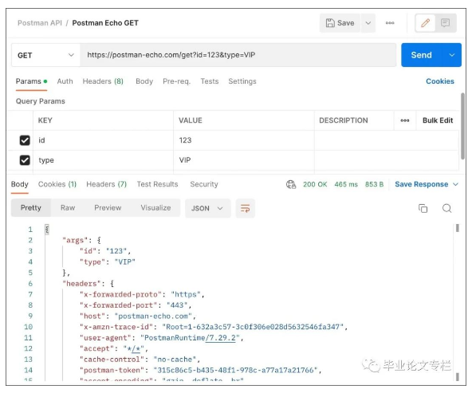472x393 pixels.
Task: Open the response Cookies (1) tab
Action: (57, 184)
